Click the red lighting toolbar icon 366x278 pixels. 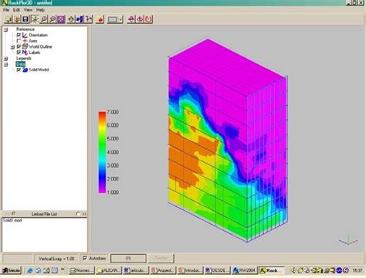(x=100, y=19)
